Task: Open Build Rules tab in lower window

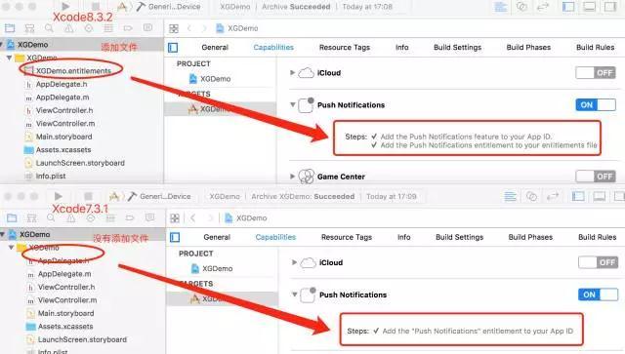Action: coord(597,237)
